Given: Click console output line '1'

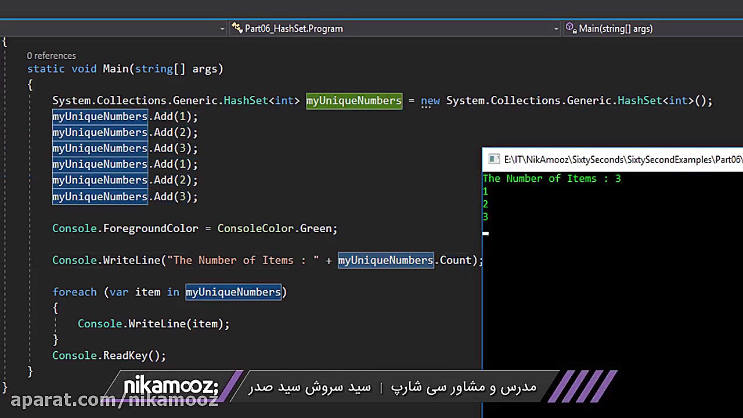Looking at the screenshot, I should [485, 192].
